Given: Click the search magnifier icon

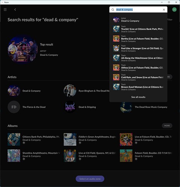Looking at the screenshot, I should click(x=113, y=10).
